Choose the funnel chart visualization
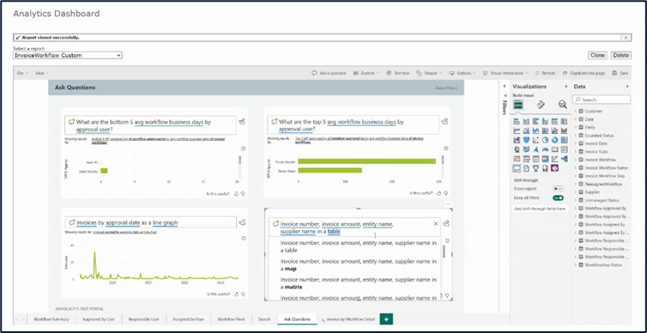The height and width of the screenshot is (333, 647). tap(527, 140)
